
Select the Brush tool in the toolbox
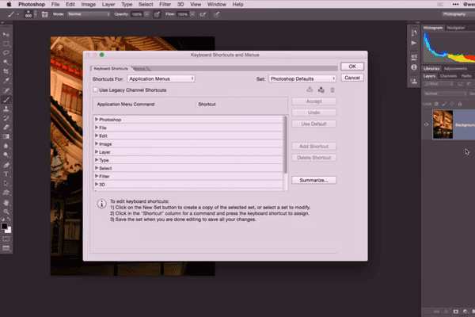coord(6,100)
